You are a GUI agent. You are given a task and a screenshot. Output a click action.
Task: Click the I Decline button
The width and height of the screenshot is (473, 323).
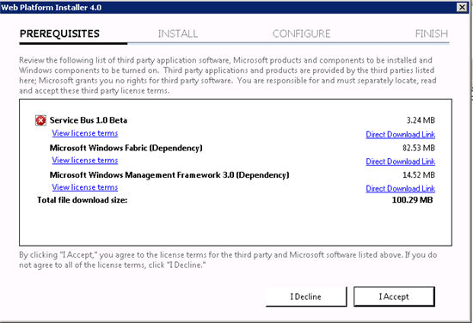pos(306,296)
